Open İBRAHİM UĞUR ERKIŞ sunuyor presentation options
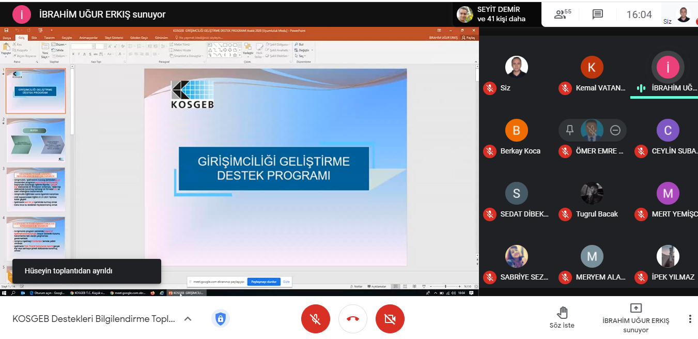This screenshot has width=698, height=339. click(x=635, y=318)
